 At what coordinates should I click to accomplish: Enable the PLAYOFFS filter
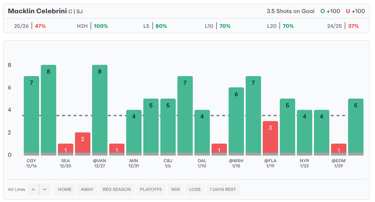(151, 190)
